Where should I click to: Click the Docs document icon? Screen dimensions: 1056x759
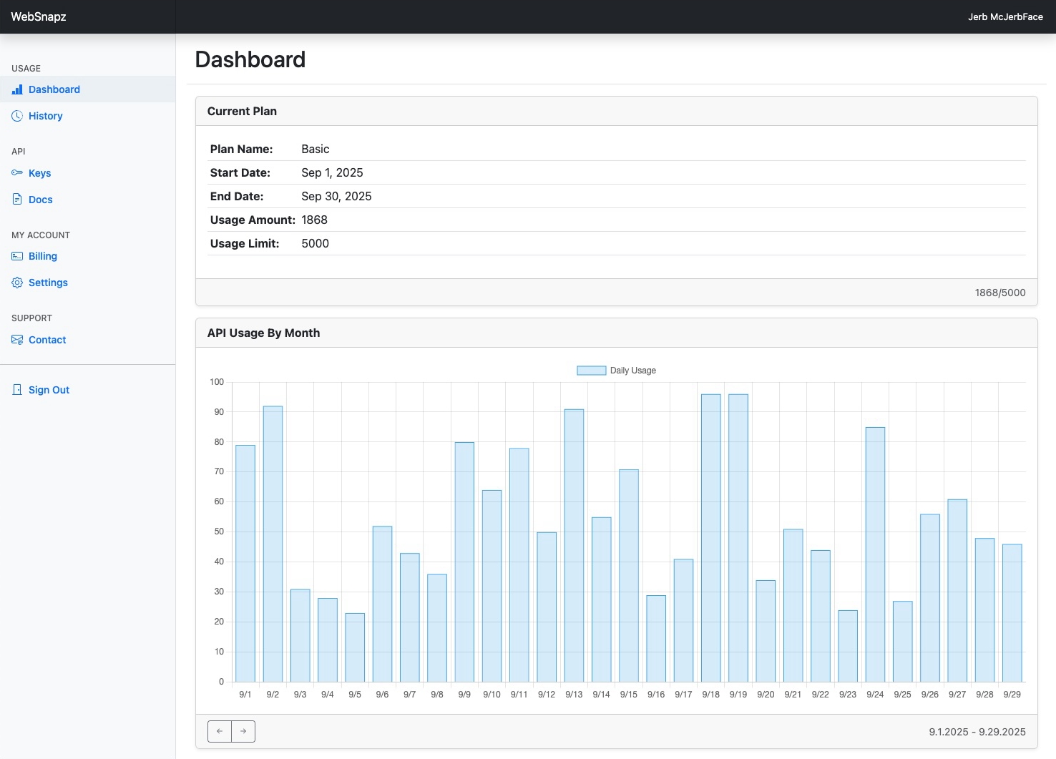point(17,199)
